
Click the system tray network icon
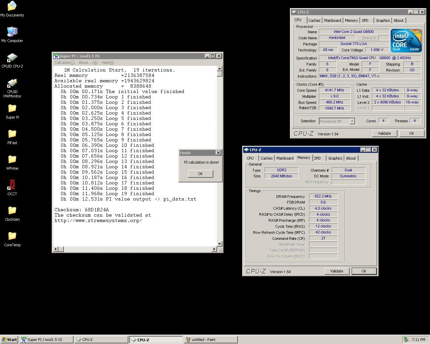tap(406, 340)
